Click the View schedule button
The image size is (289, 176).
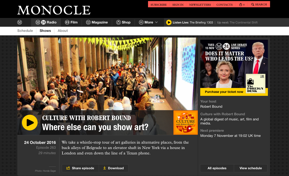pyautogui.click(x=251, y=168)
